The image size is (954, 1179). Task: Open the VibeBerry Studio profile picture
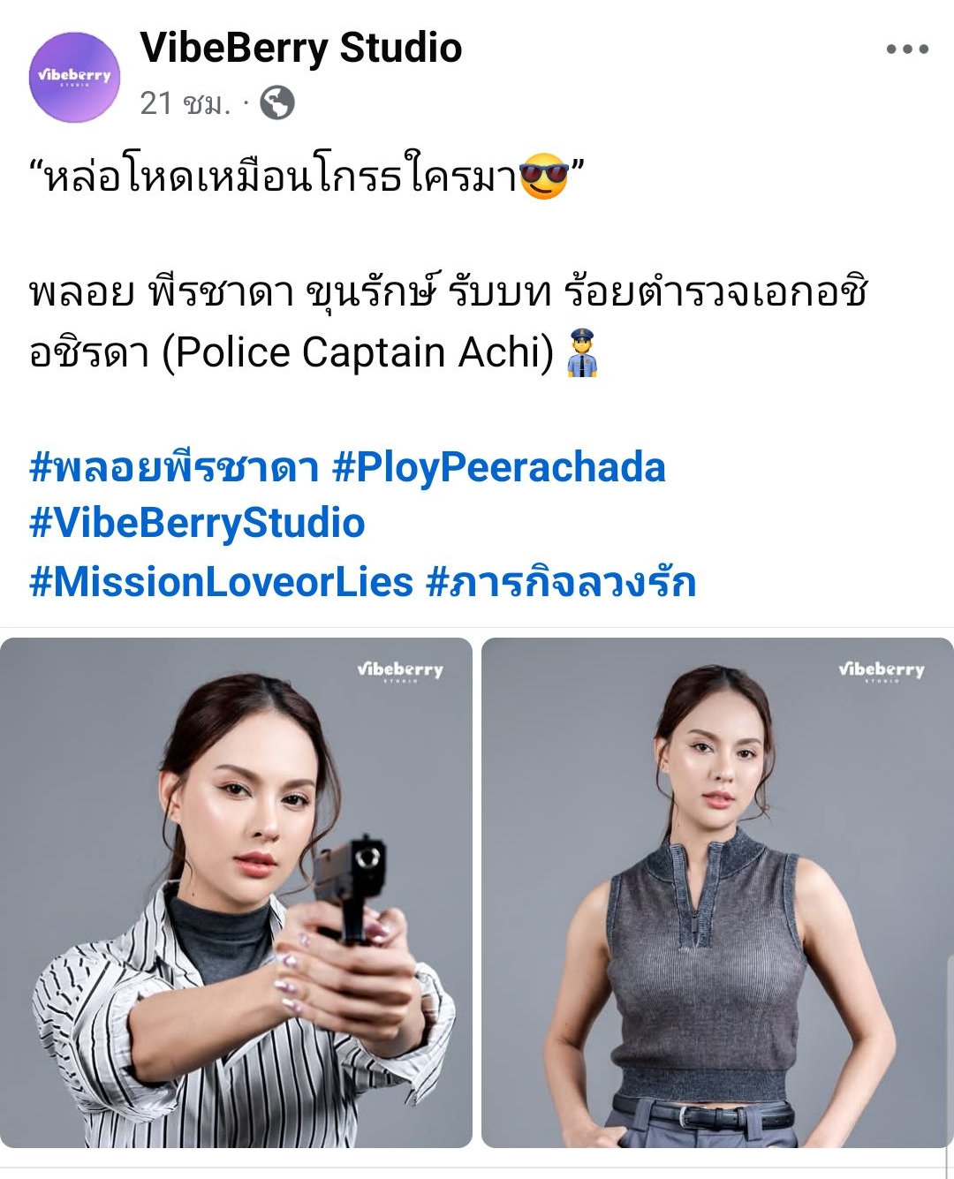point(74,77)
